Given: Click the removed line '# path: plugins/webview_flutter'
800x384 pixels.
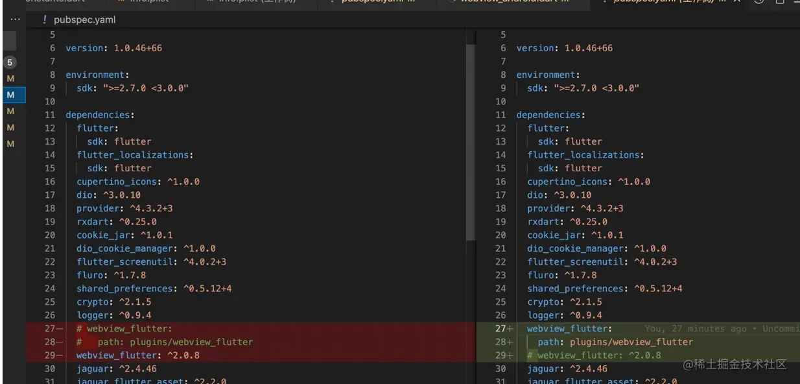Looking at the screenshot, I should tap(164, 342).
